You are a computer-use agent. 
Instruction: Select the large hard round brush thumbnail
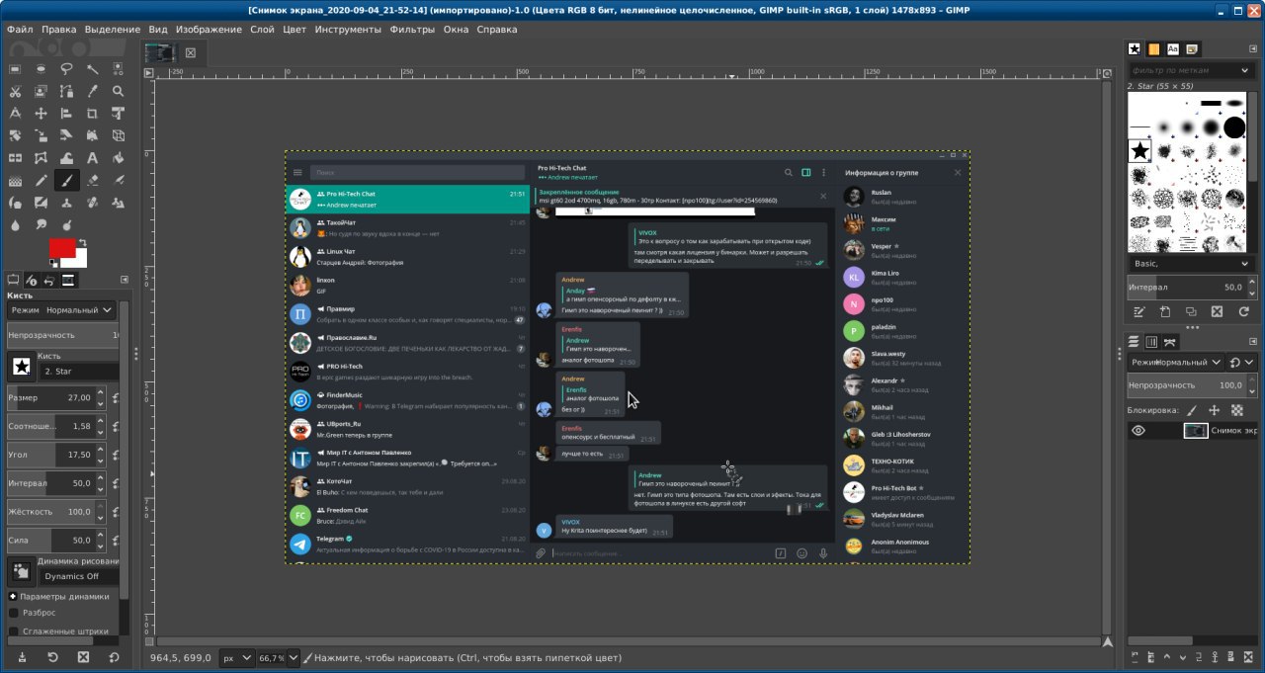[1234, 126]
